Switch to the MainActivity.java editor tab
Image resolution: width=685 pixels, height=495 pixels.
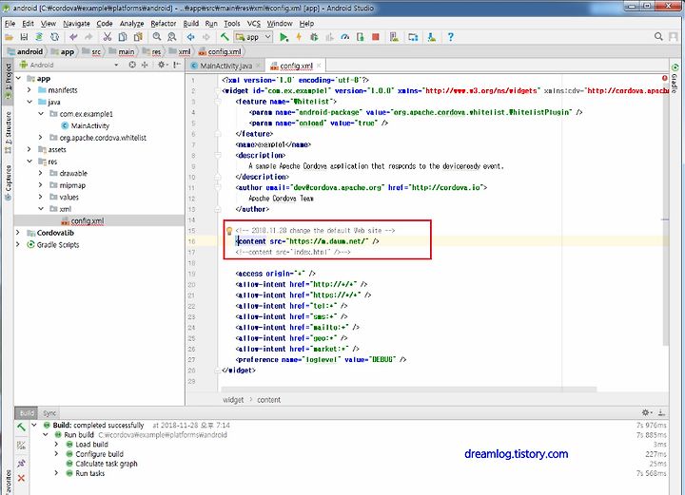(x=225, y=66)
